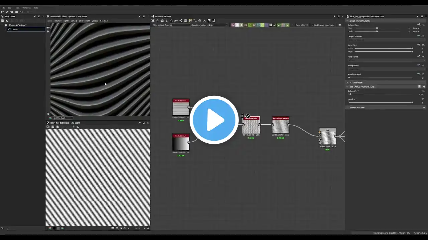Expand the Screw graph tree item

5,29
